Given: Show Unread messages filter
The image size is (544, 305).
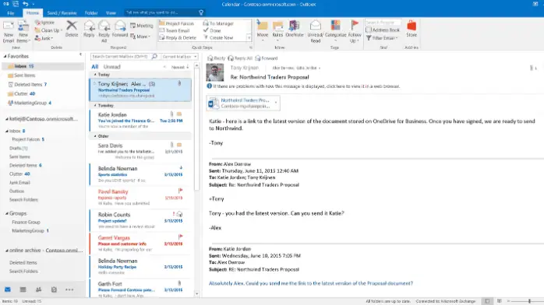Looking at the screenshot, I should pos(111,66).
